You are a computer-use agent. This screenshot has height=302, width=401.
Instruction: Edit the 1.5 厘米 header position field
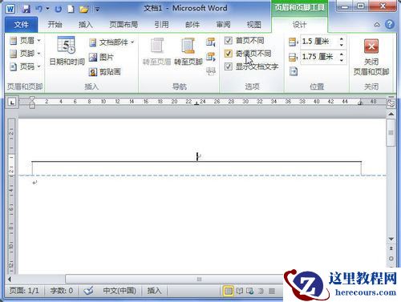coord(318,42)
